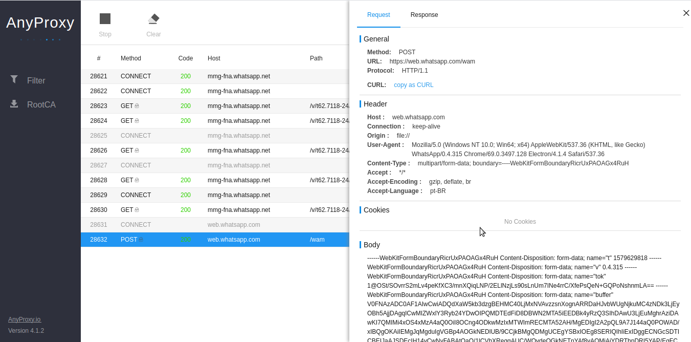This screenshot has height=342, width=691.
Task: Click the RootCA download icon
Action: 14,104
